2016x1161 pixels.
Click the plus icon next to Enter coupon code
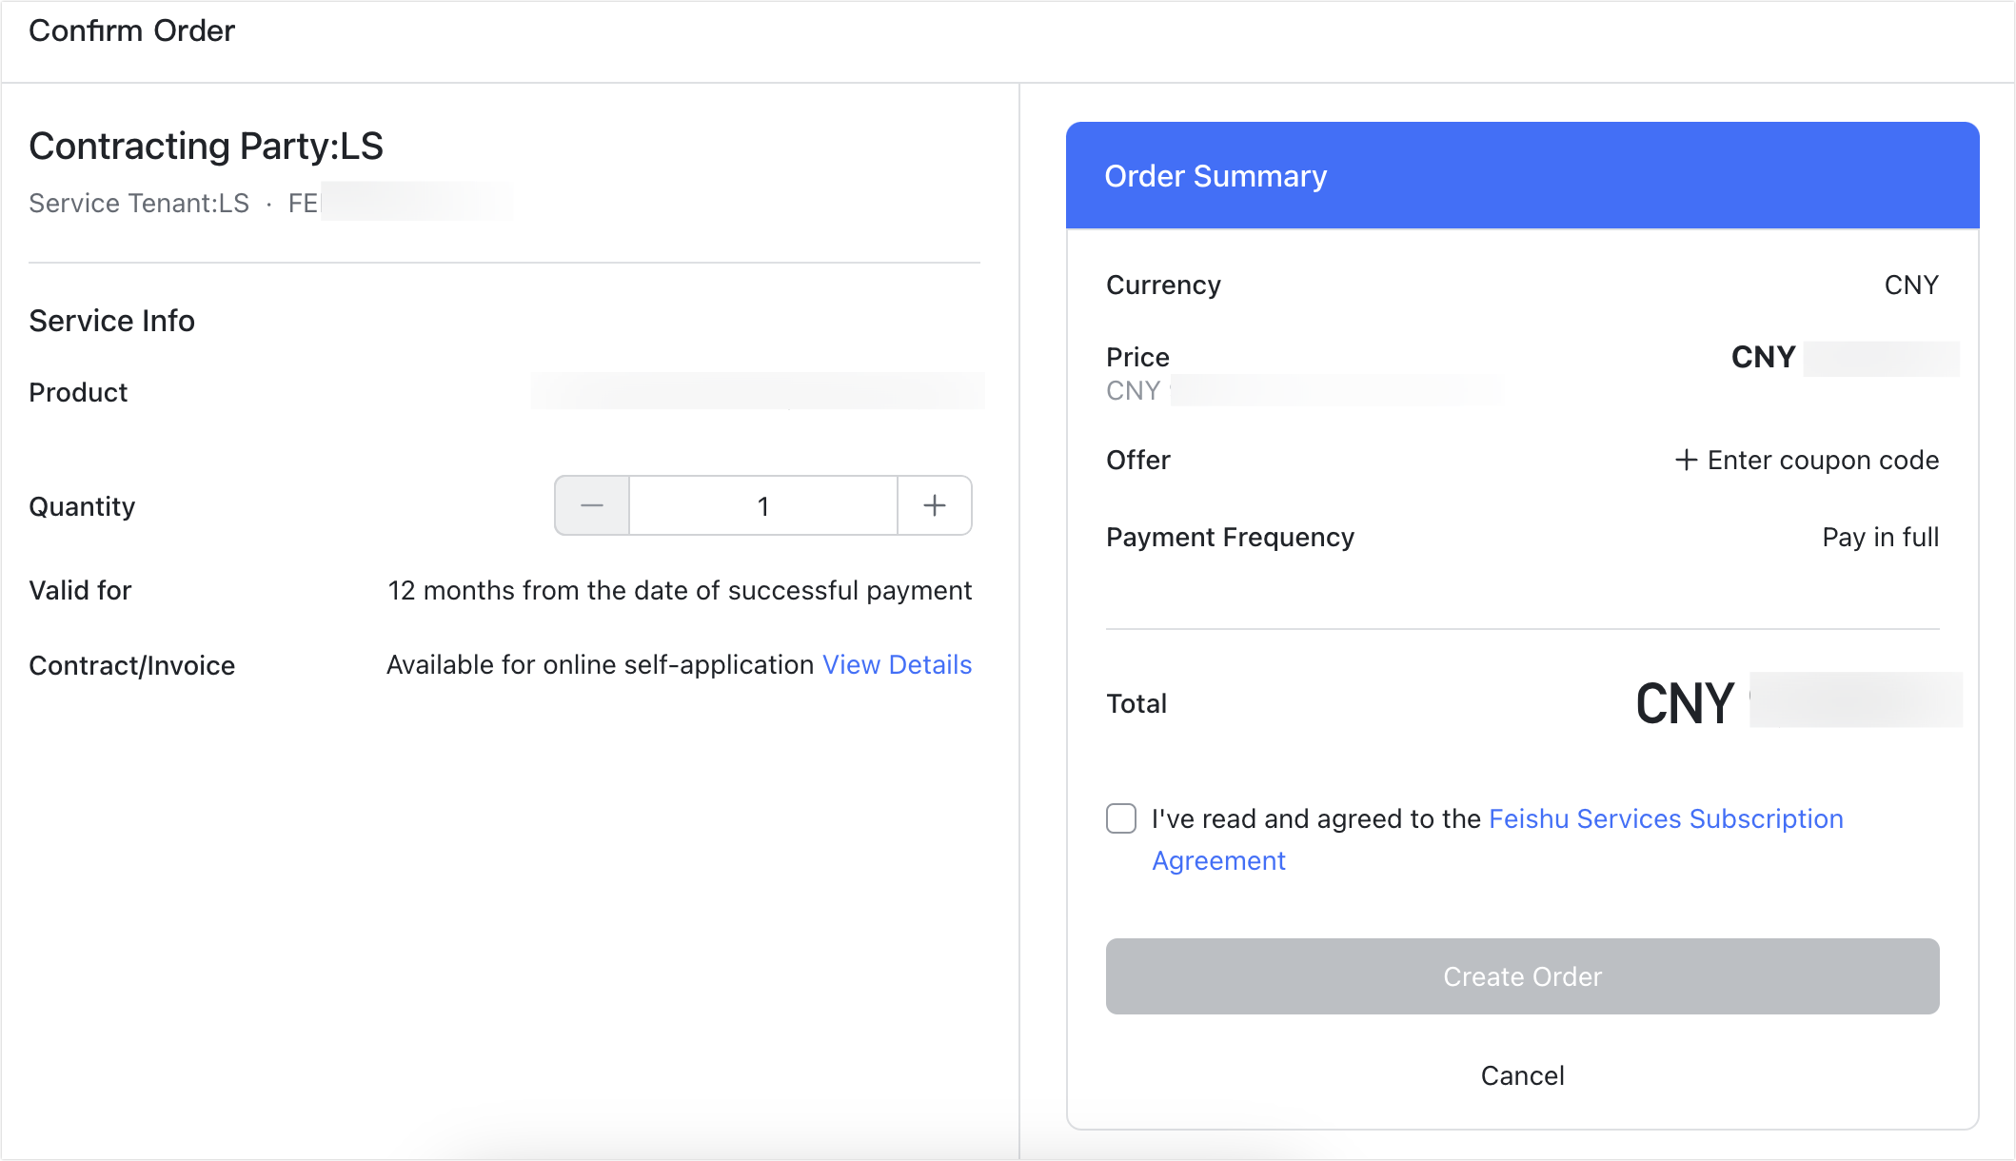(1686, 460)
